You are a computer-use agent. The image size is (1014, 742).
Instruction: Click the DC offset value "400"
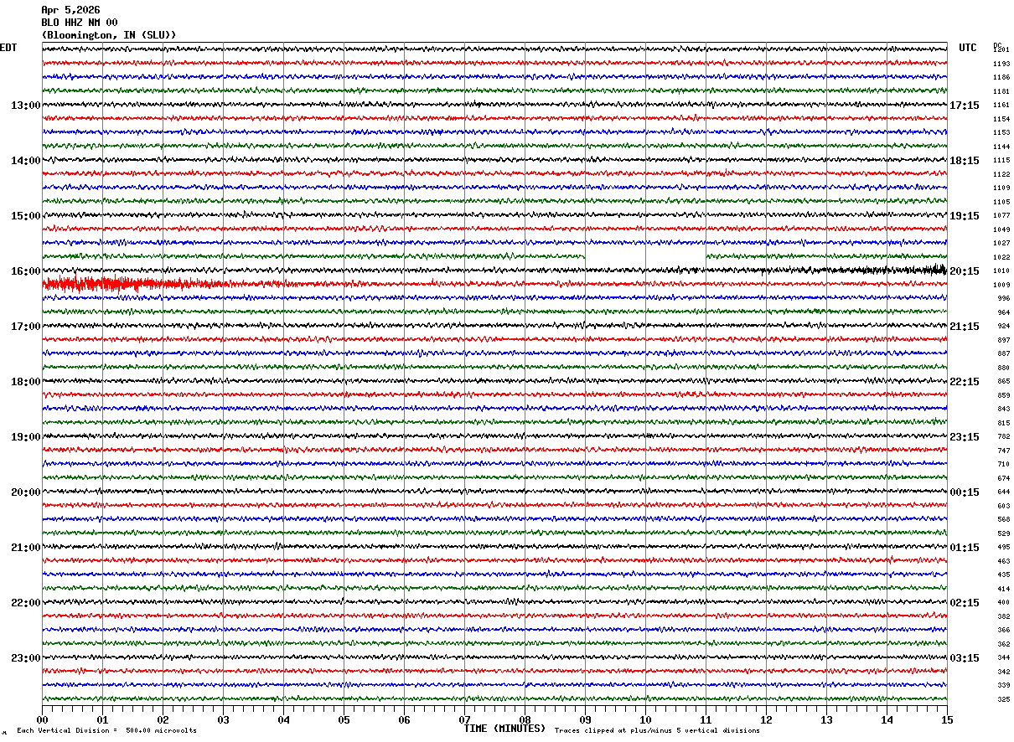tap(1003, 603)
